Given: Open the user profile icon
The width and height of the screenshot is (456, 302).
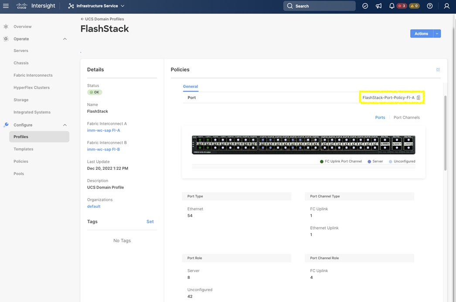Looking at the screenshot, I should (447, 6).
